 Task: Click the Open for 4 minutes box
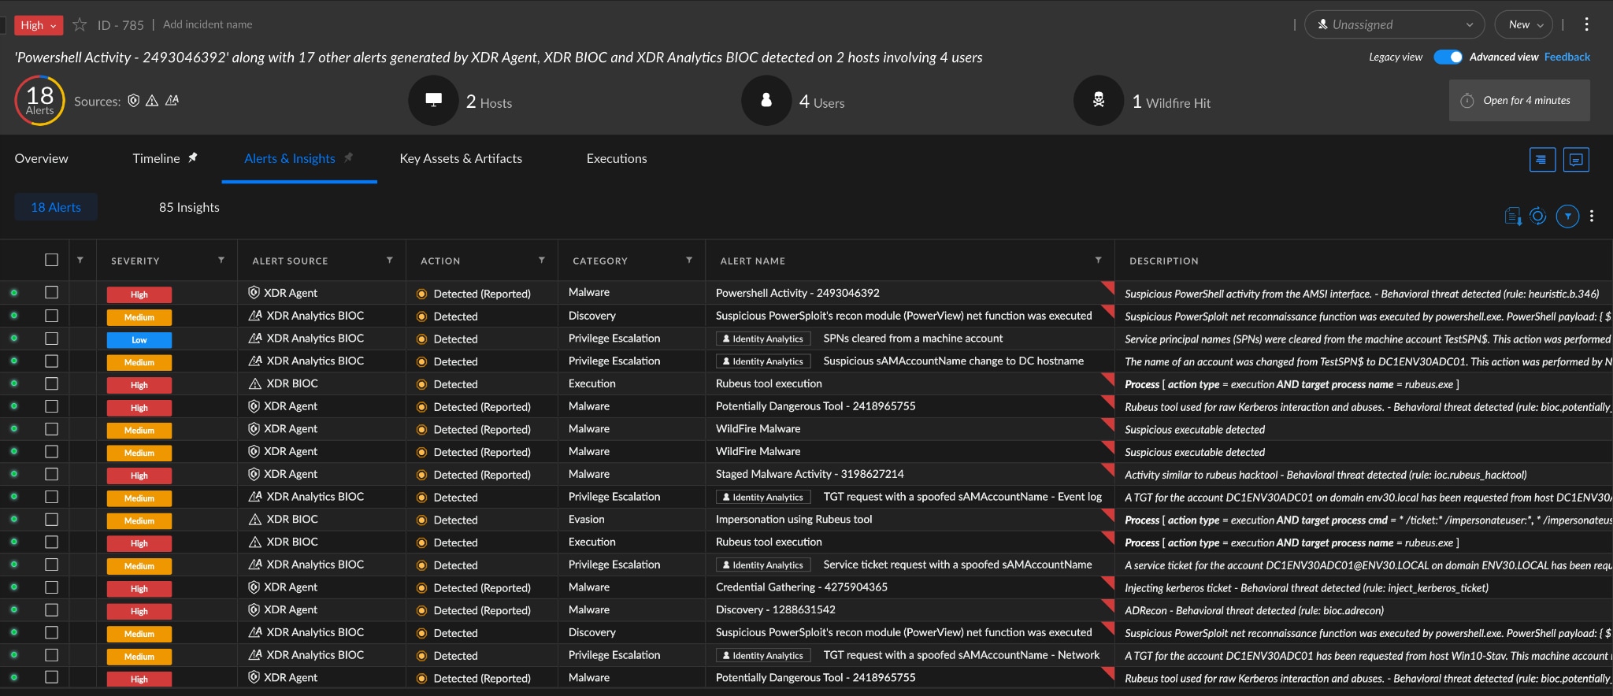pos(1519,100)
